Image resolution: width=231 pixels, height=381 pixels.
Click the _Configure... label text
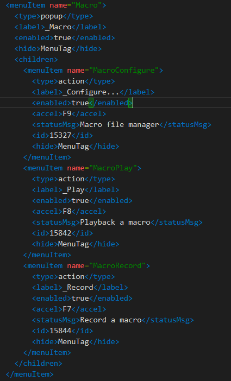click(91, 92)
